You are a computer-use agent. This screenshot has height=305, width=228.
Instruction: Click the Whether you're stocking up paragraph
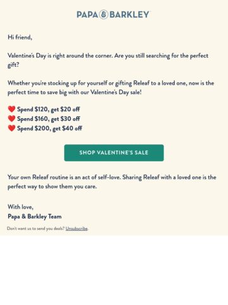click(x=111, y=88)
